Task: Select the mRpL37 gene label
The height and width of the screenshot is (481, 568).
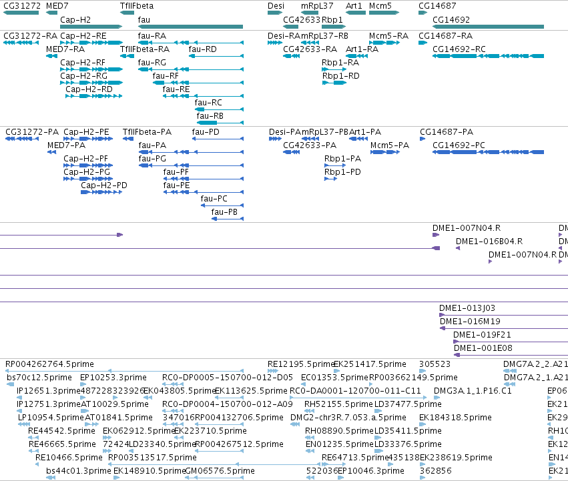Action: (317, 6)
